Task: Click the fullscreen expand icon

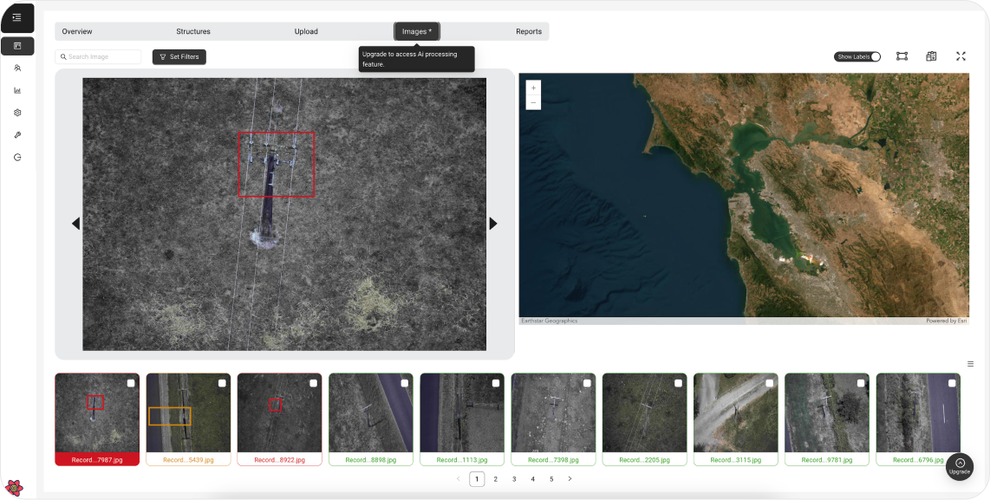Action: click(x=961, y=56)
